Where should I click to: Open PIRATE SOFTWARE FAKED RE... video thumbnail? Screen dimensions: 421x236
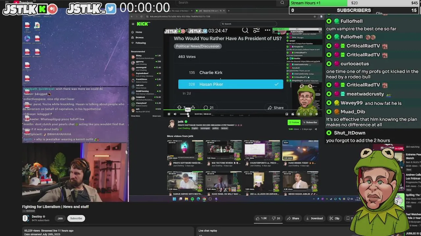(x=185, y=150)
